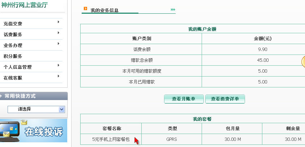Click the 神州行网上营业厅 logo

click(25, 5)
